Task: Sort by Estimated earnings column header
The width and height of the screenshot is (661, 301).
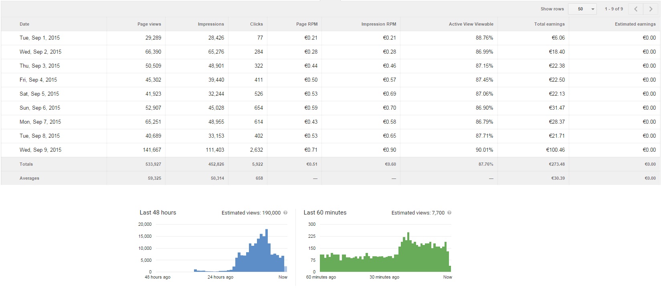Action: tap(635, 24)
